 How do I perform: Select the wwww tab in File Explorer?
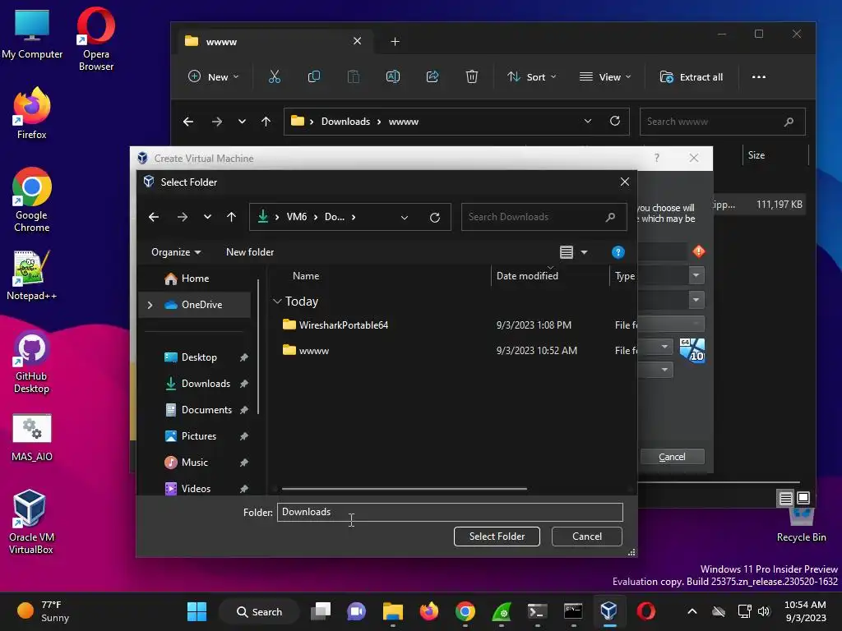274,41
